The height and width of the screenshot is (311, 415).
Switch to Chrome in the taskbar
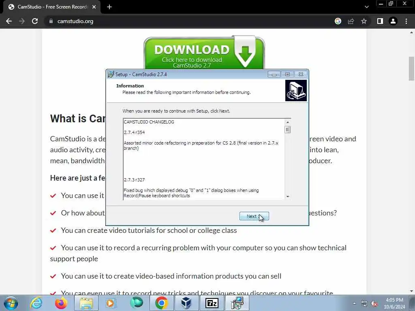point(161,303)
